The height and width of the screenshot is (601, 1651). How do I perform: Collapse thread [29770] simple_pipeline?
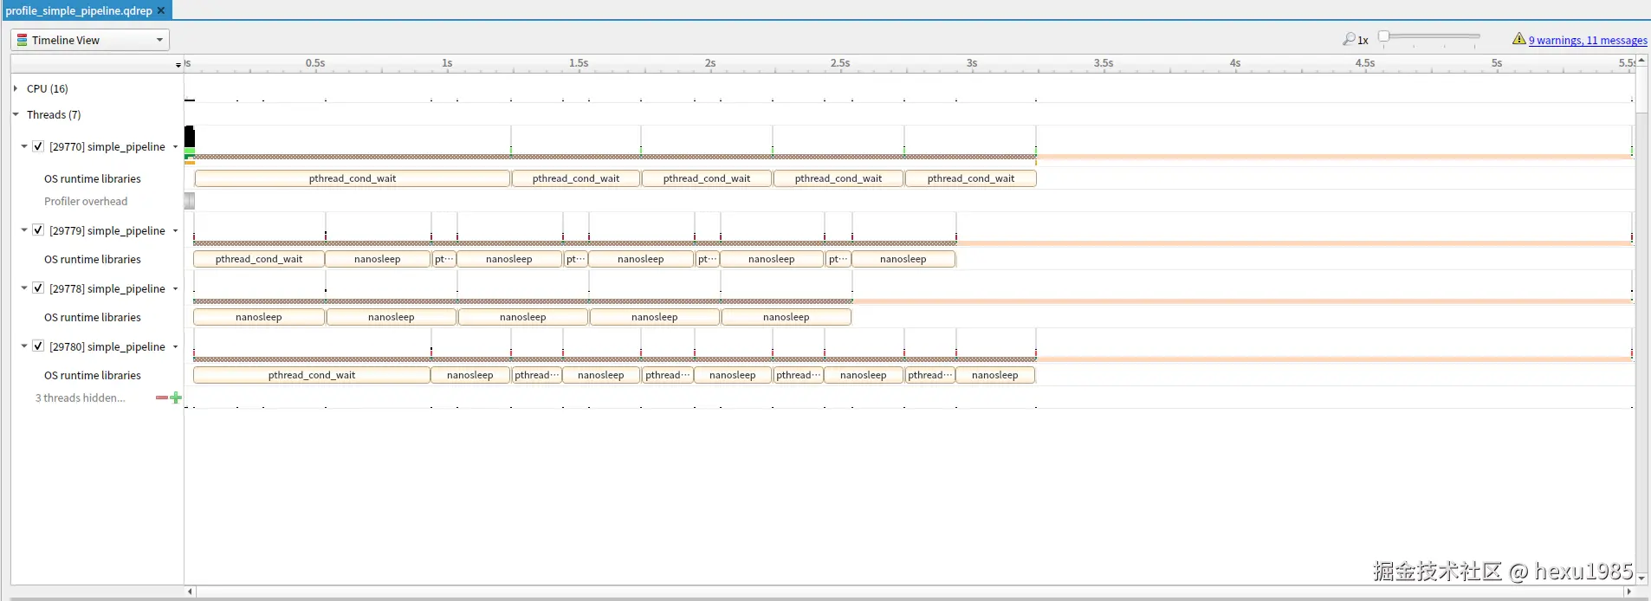(x=24, y=146)
